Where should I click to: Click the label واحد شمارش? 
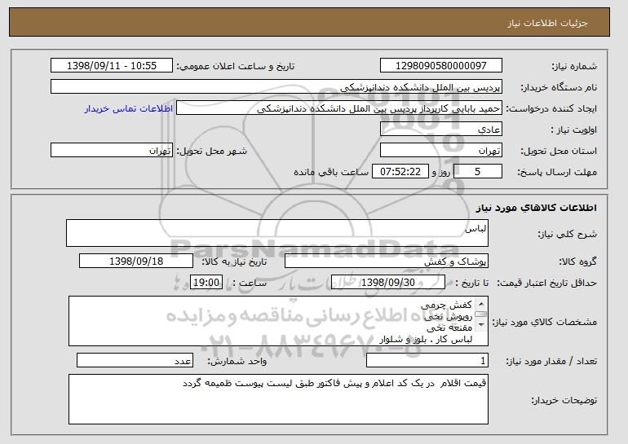(x=237, y=361)
